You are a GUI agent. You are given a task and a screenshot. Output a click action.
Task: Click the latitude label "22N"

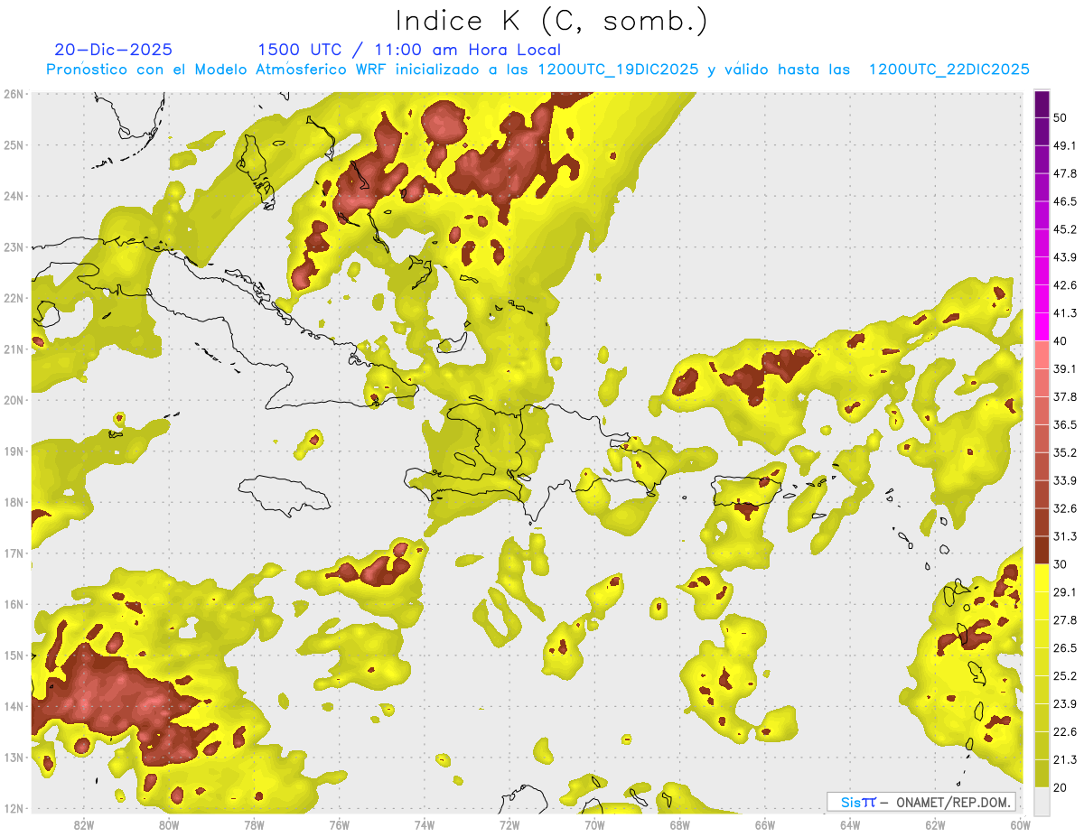pyautogui.click(x=14, y=298)
